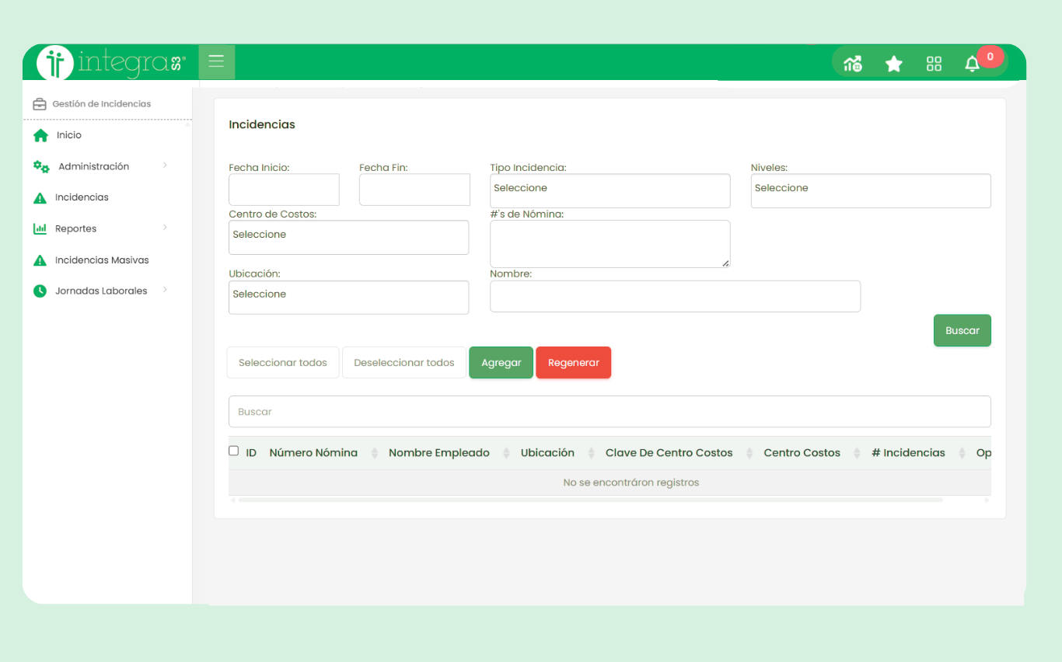Click the Nombre input field
This screenshot has width=1062, height=662.
click(x=675, y=296)
